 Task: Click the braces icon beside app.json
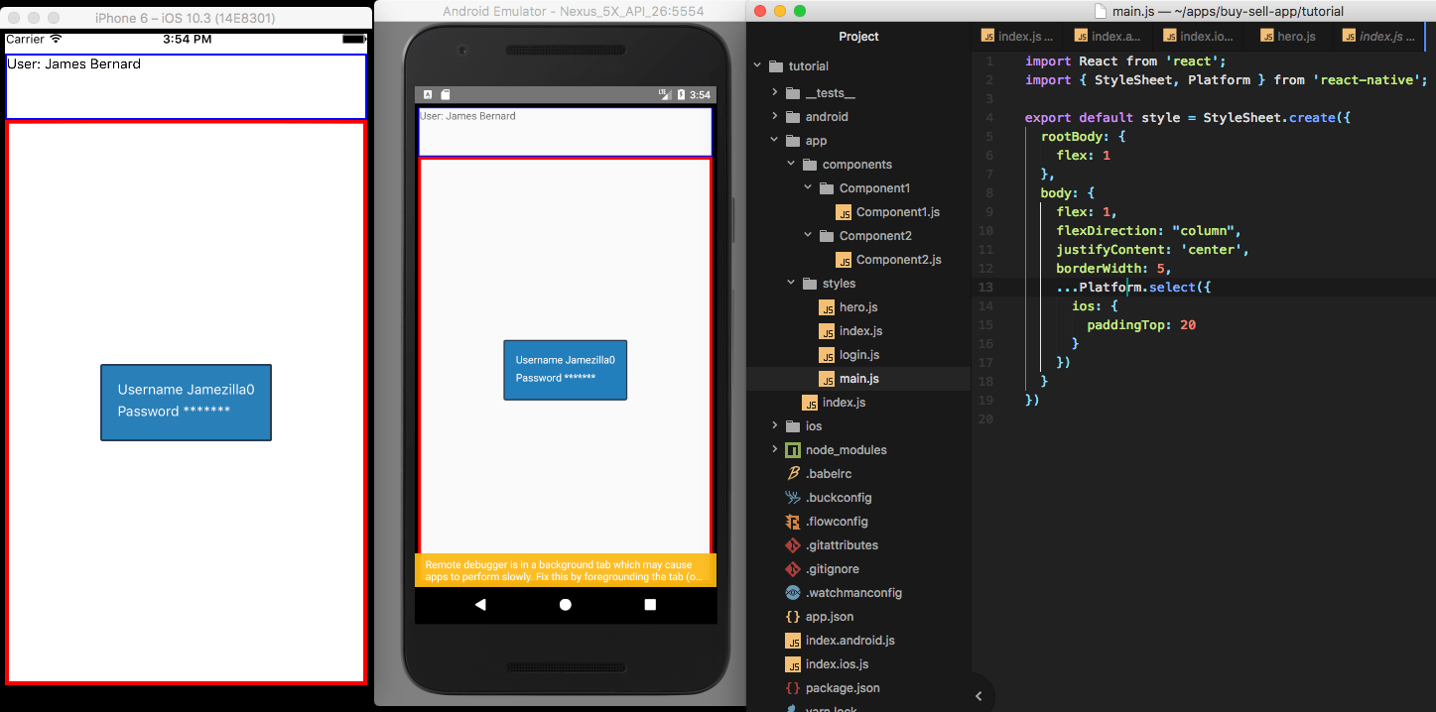pos(793,617)
